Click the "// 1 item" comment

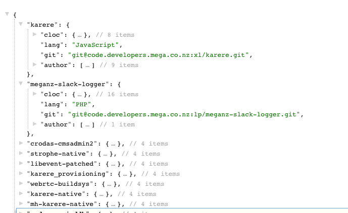[117, 124]
